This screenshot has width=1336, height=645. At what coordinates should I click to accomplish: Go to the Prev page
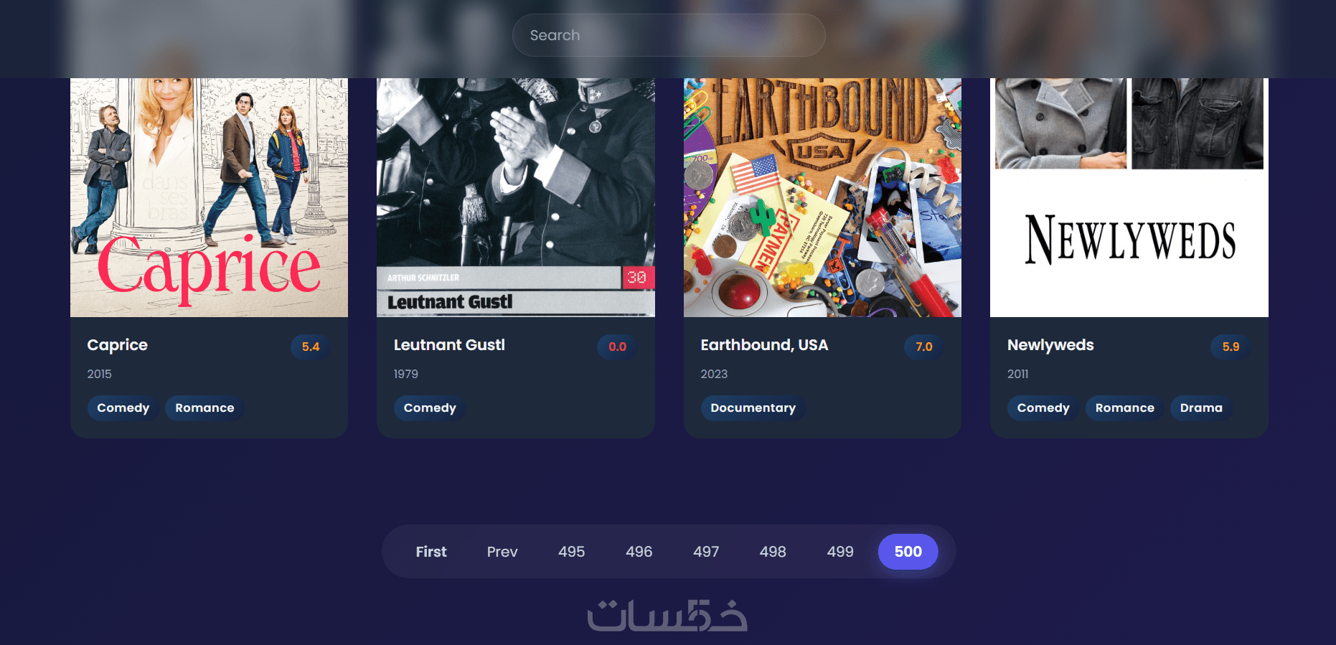click(502, 552)
